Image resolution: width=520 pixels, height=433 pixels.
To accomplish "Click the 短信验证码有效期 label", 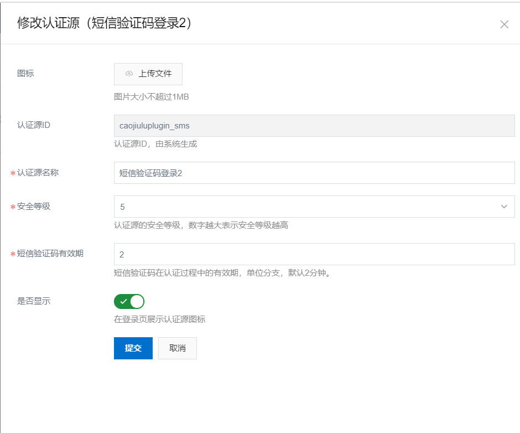I will point(50,254).
